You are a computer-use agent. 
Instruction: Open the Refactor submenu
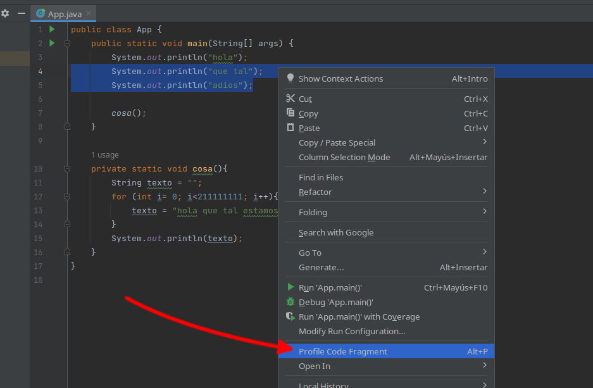click(315, 192)
